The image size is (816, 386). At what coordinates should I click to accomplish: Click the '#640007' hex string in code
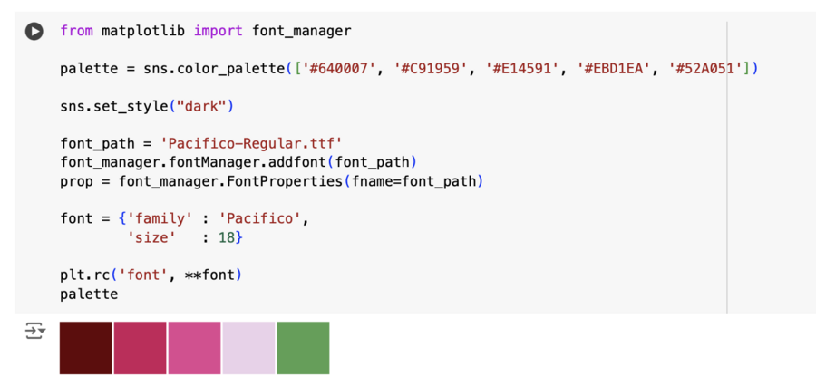pyautogui.click(x=337, y=69)
